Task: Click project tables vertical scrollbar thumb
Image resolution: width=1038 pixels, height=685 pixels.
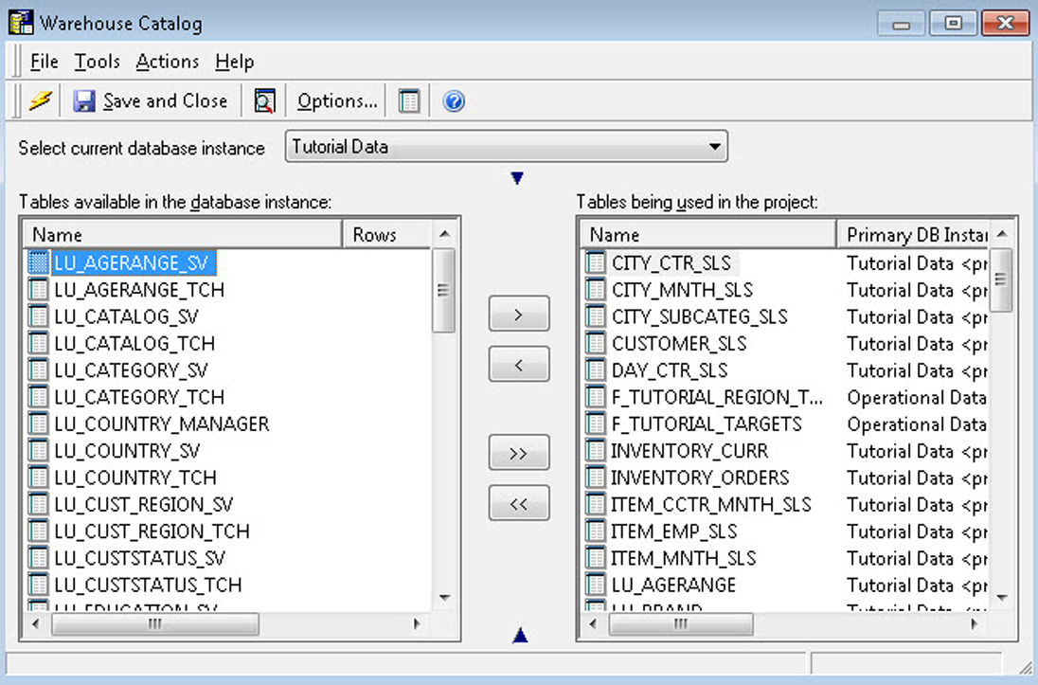Action: pyautogui.click(x=1002, y=279)
